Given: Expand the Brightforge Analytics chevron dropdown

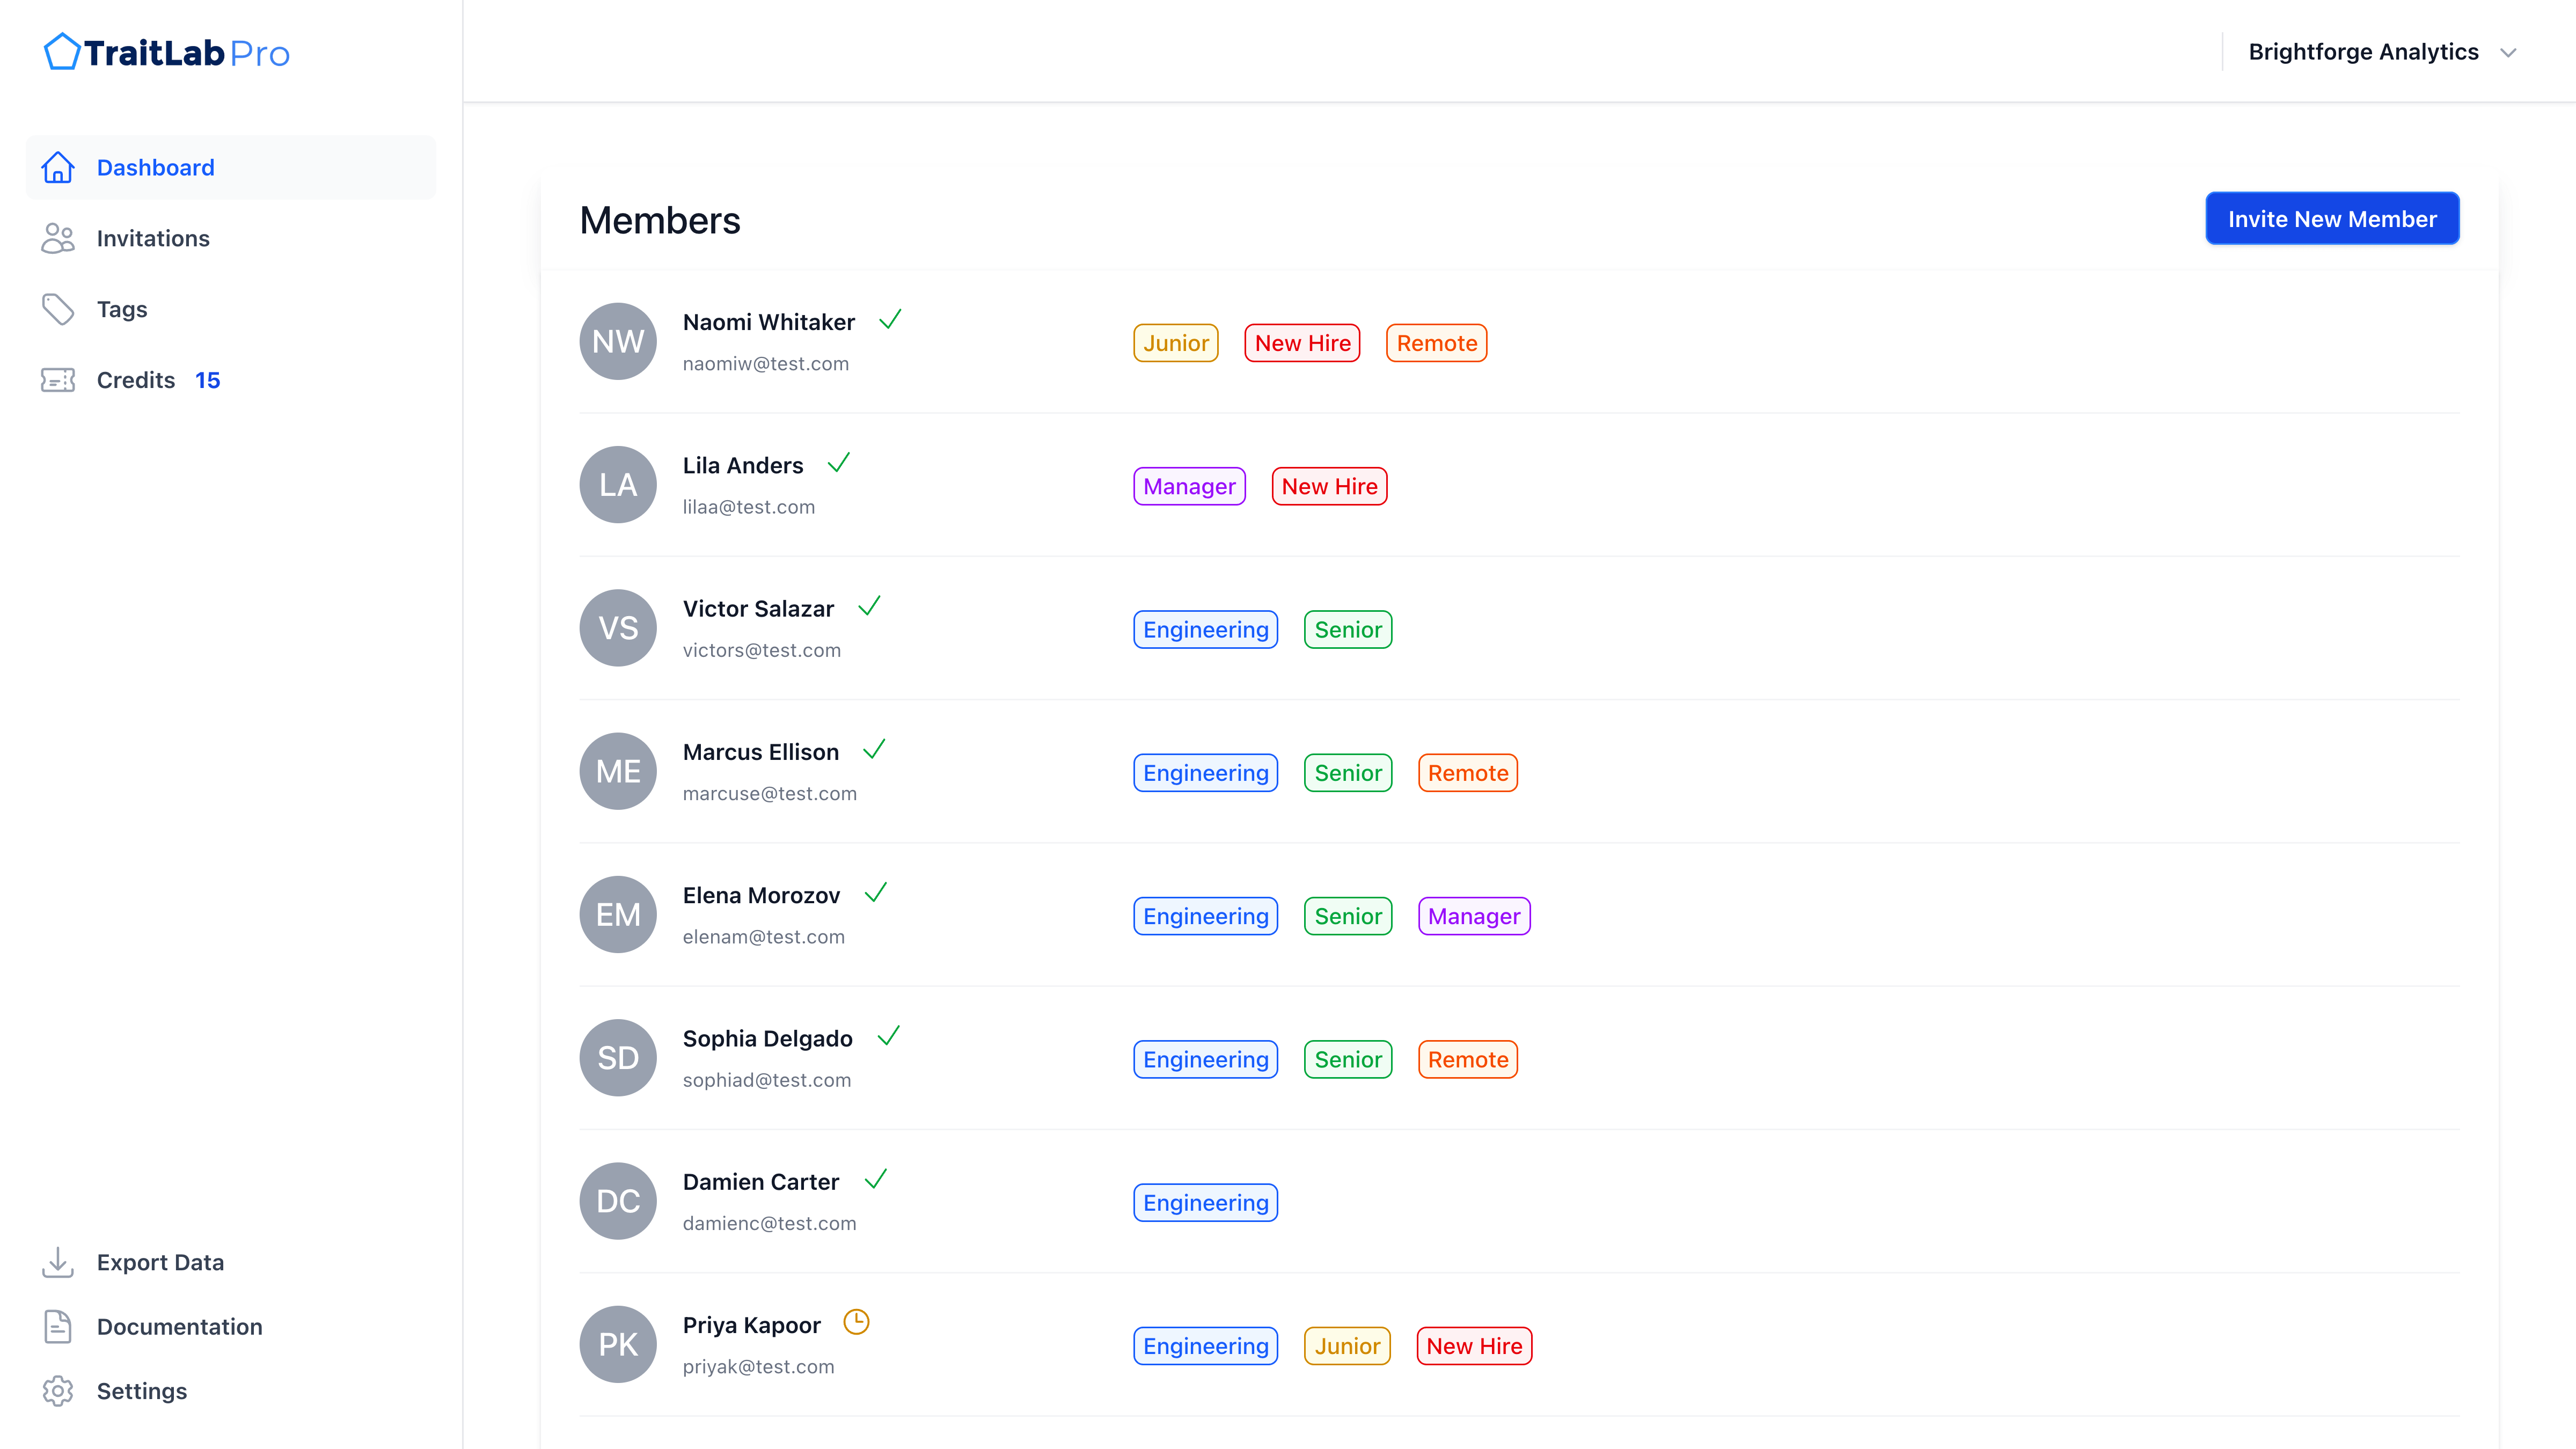Looking at the screenshot, I should click(x=2508, y=53).
